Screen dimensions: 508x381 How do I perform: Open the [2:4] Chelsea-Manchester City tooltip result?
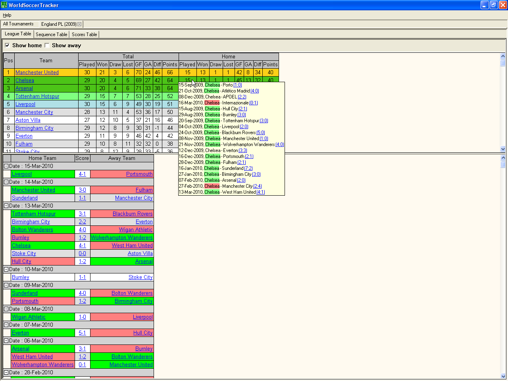point(258,186)
